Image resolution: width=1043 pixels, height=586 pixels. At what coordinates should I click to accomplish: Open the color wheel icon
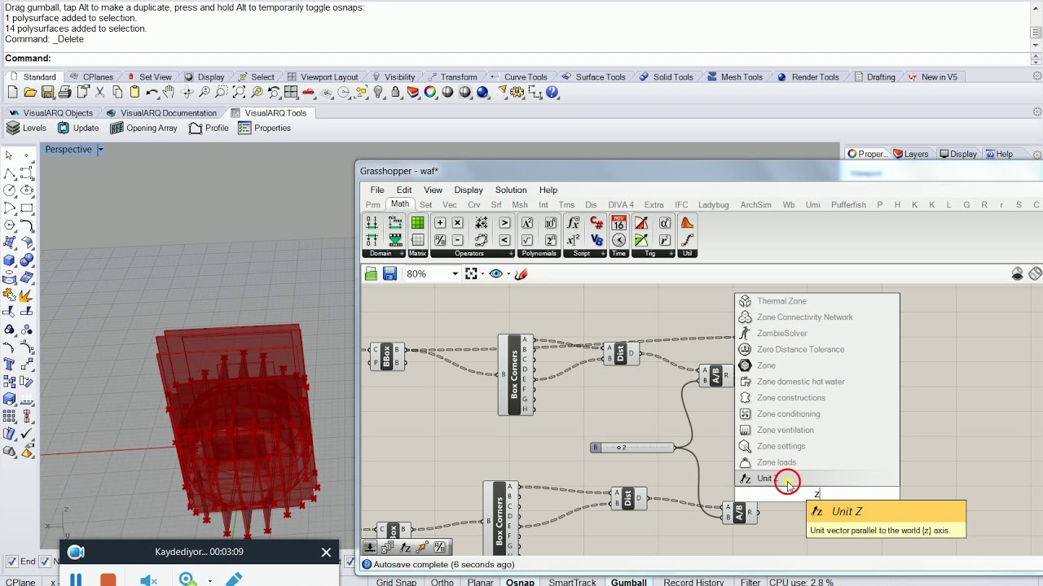430,93
